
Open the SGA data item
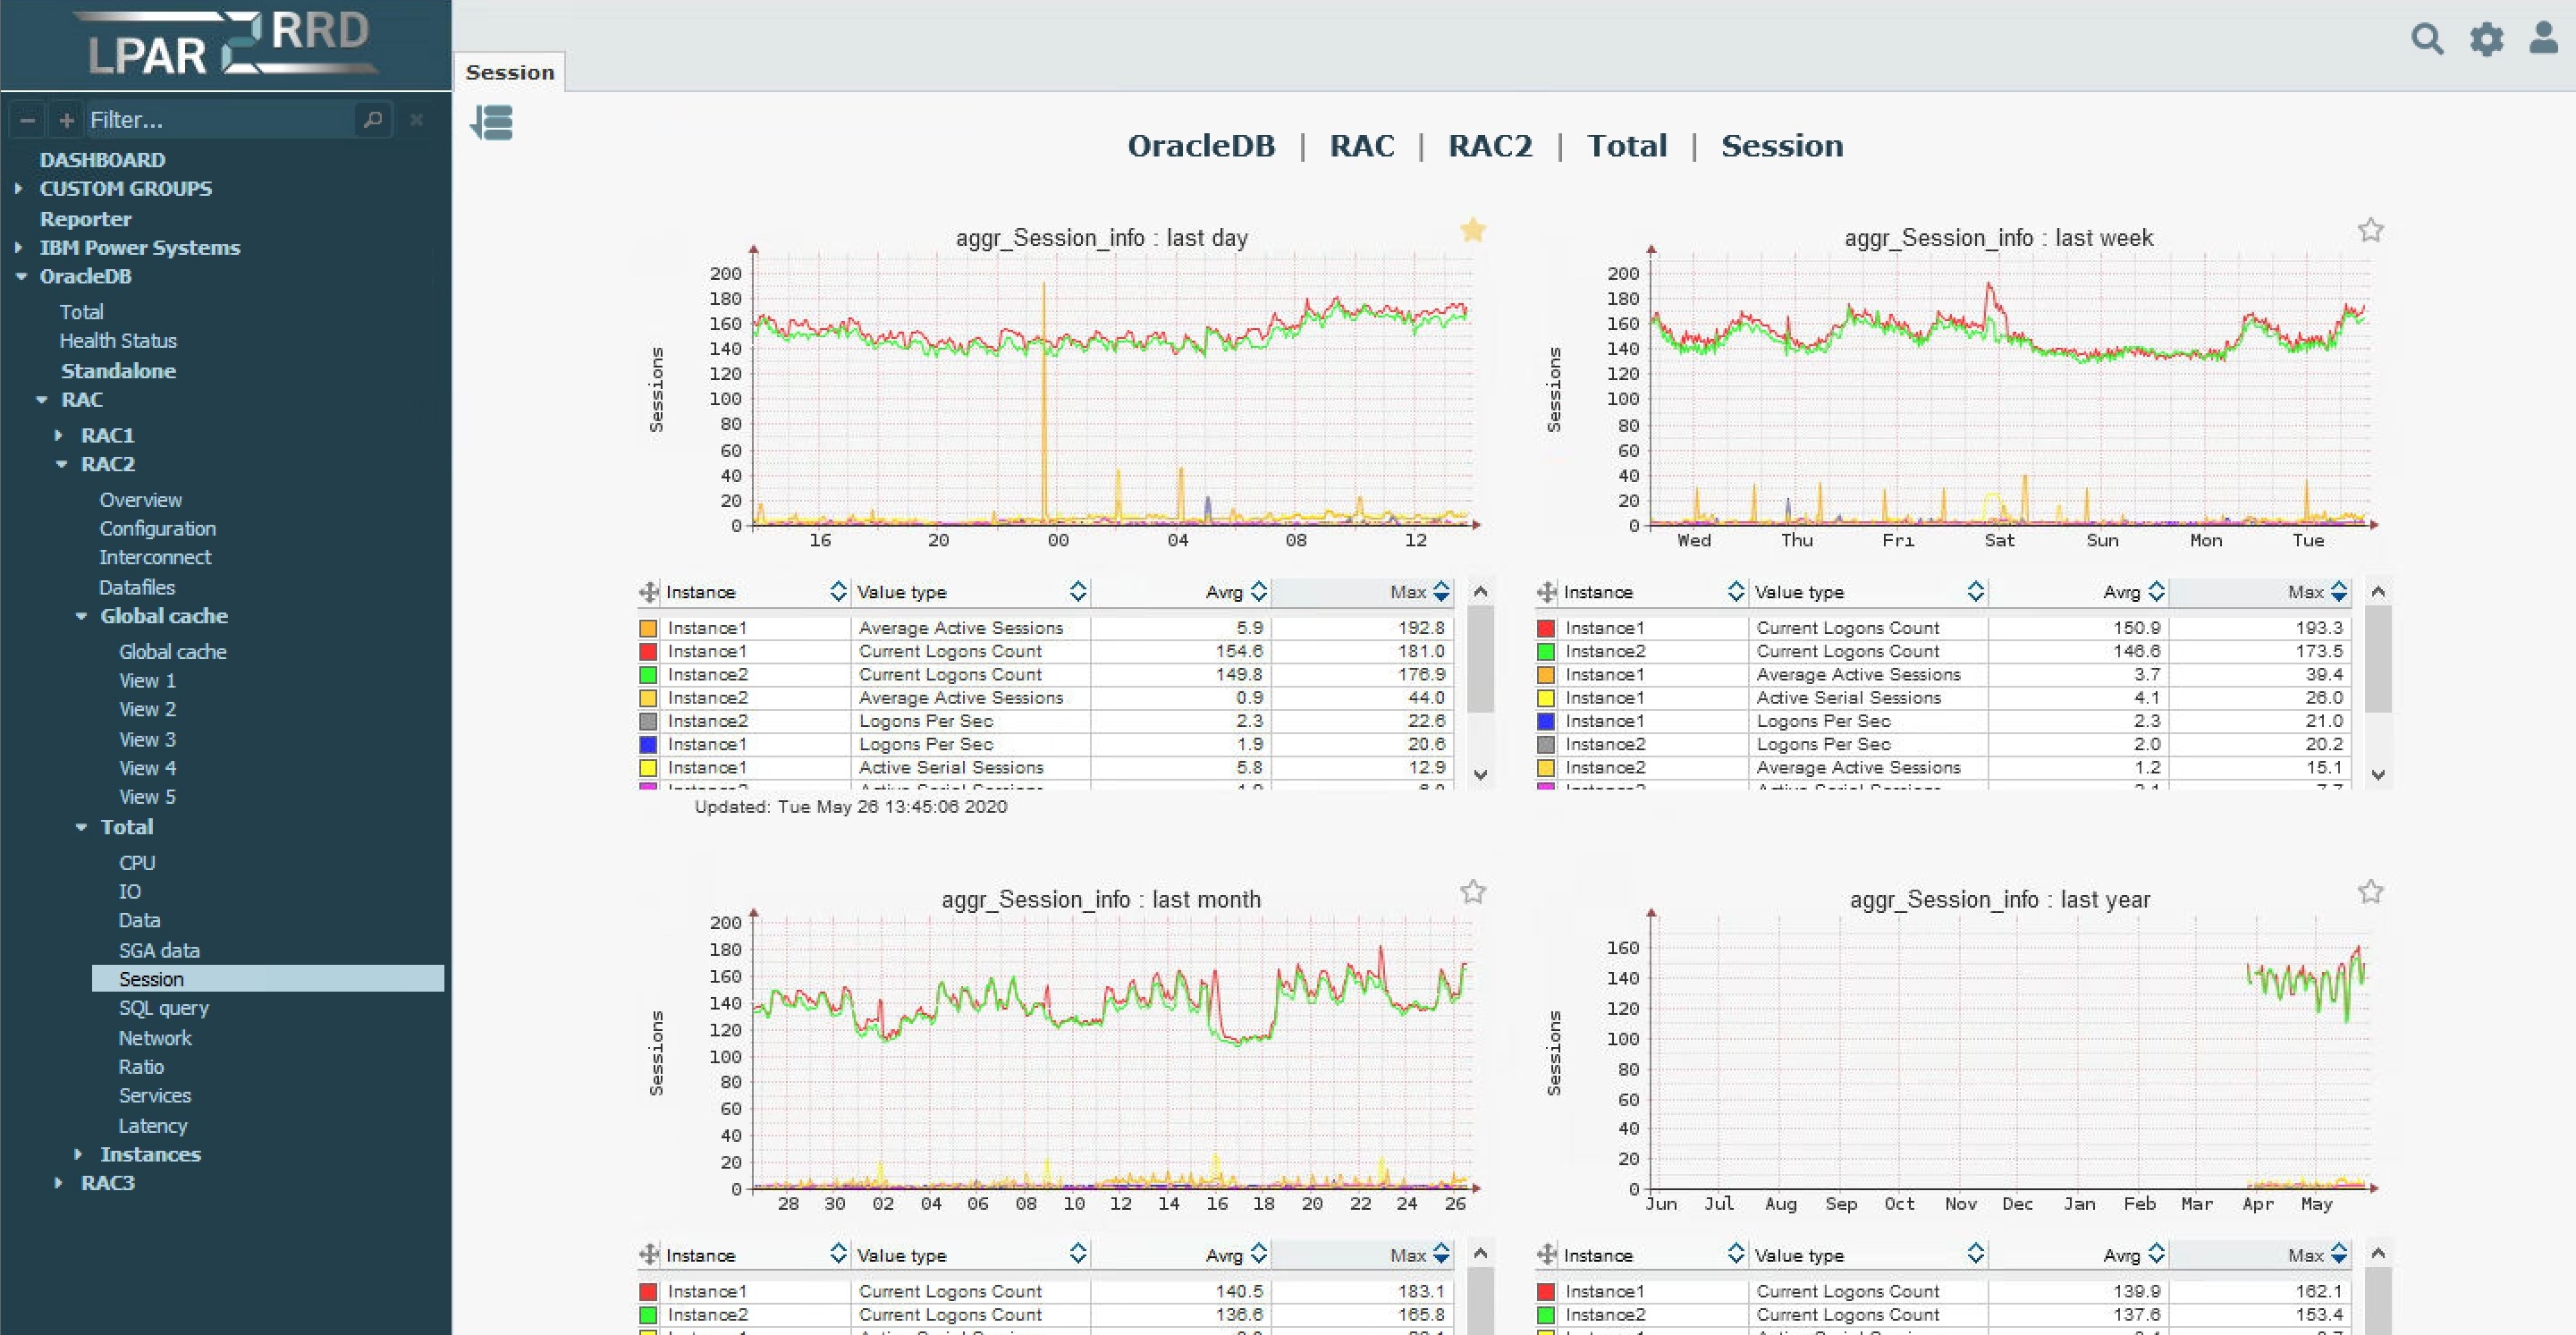pyautogui.click(x=159, y=951)
